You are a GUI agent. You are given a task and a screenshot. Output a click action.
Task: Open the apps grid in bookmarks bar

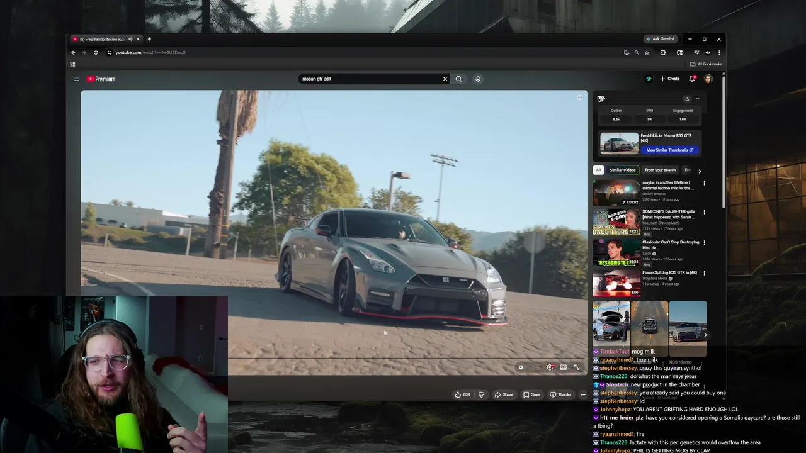tap(72, 64)
